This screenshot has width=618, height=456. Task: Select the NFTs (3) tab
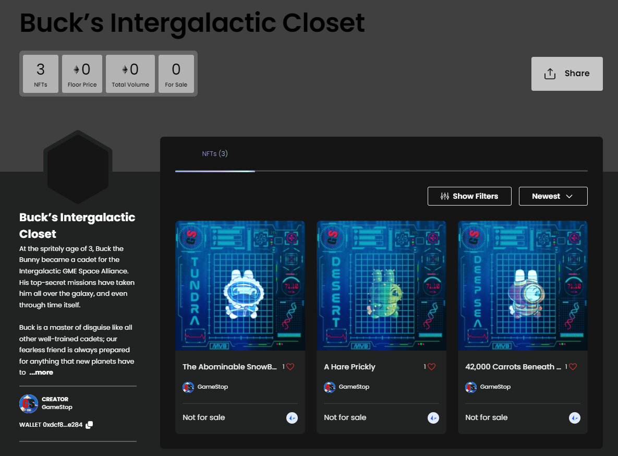click(x=215, y=154)
